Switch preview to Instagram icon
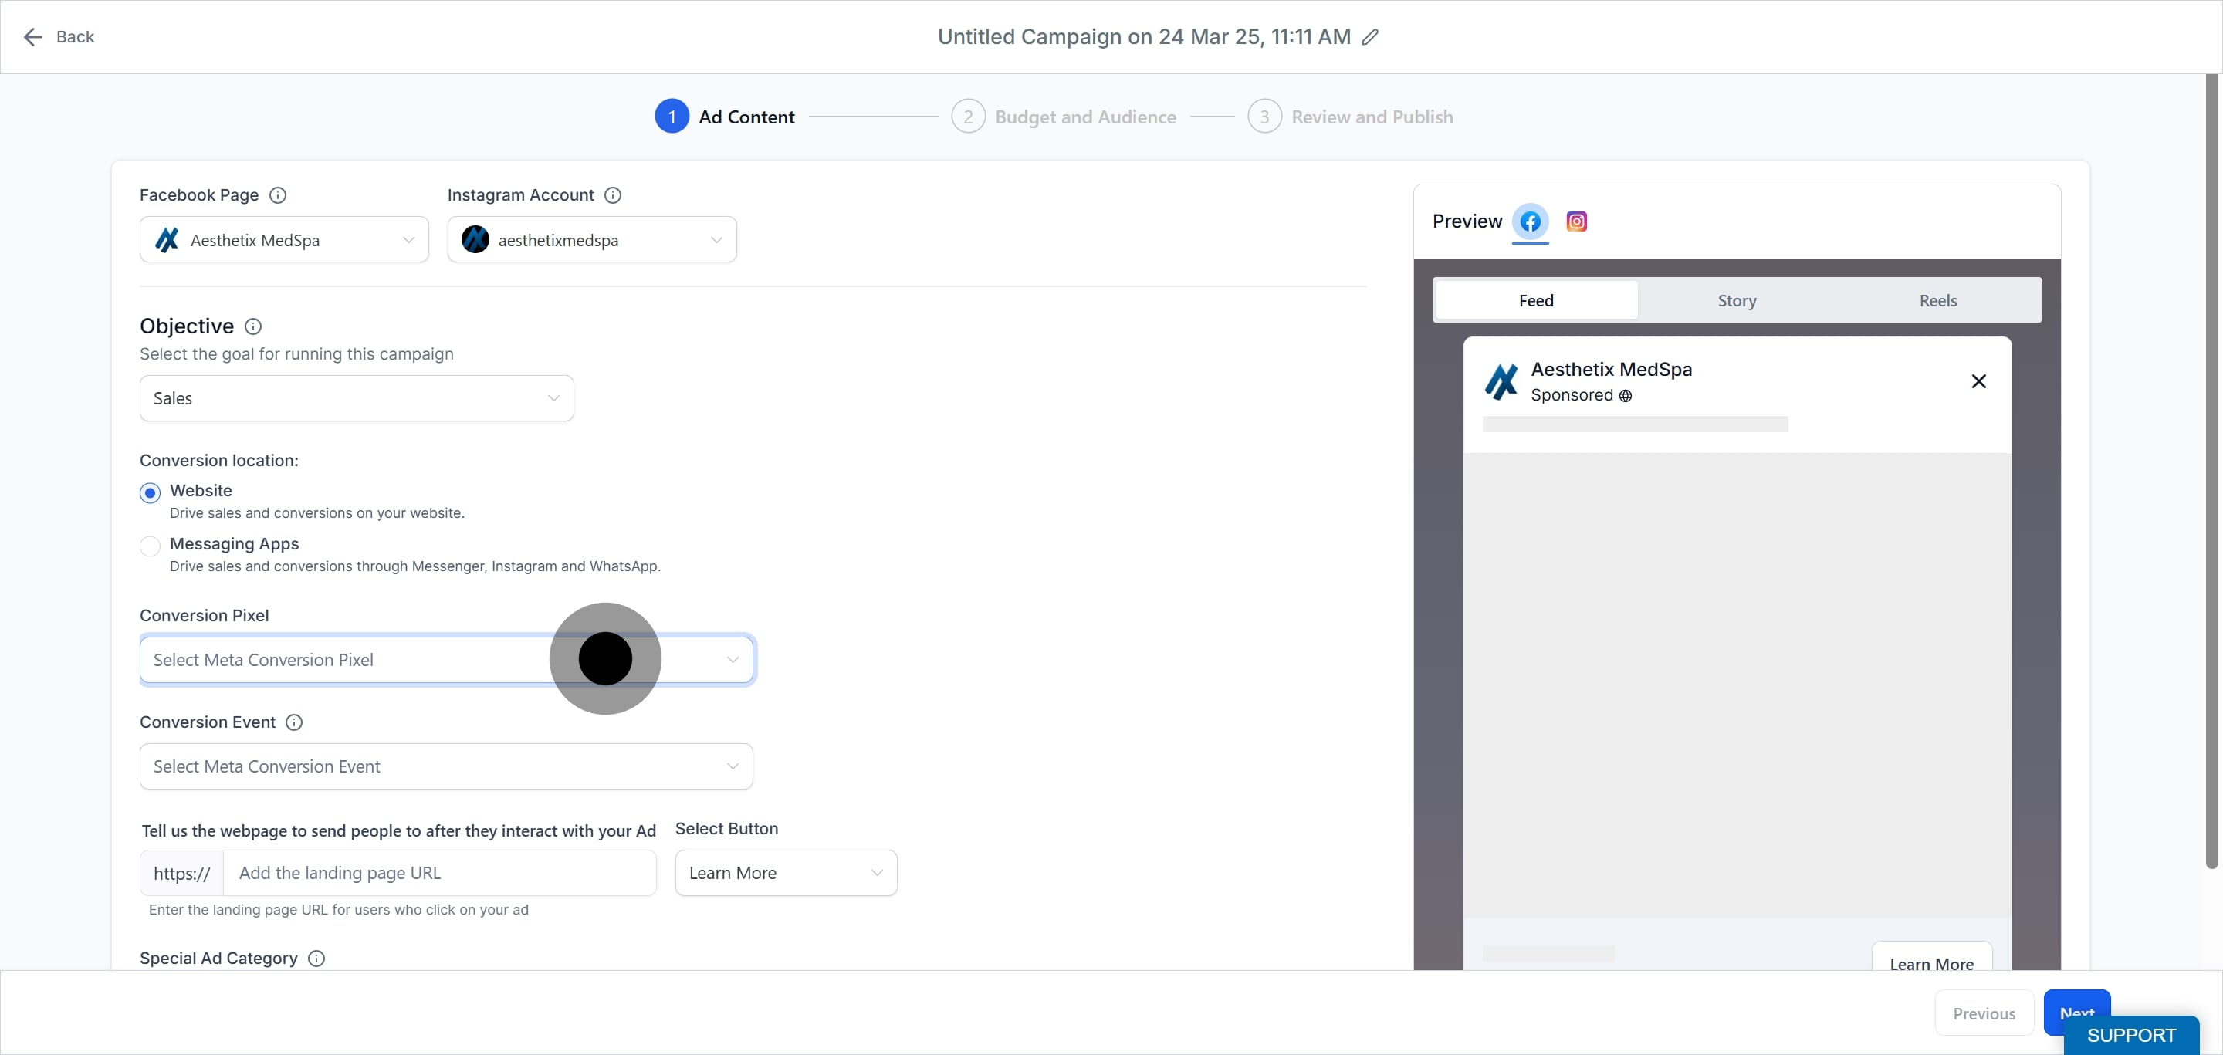 (1575, 221)
